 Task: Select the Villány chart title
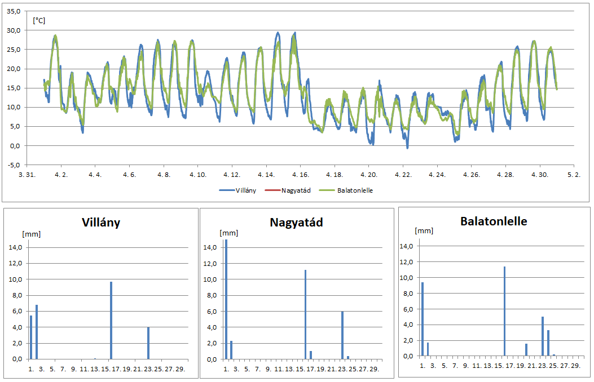pos(101,222)
